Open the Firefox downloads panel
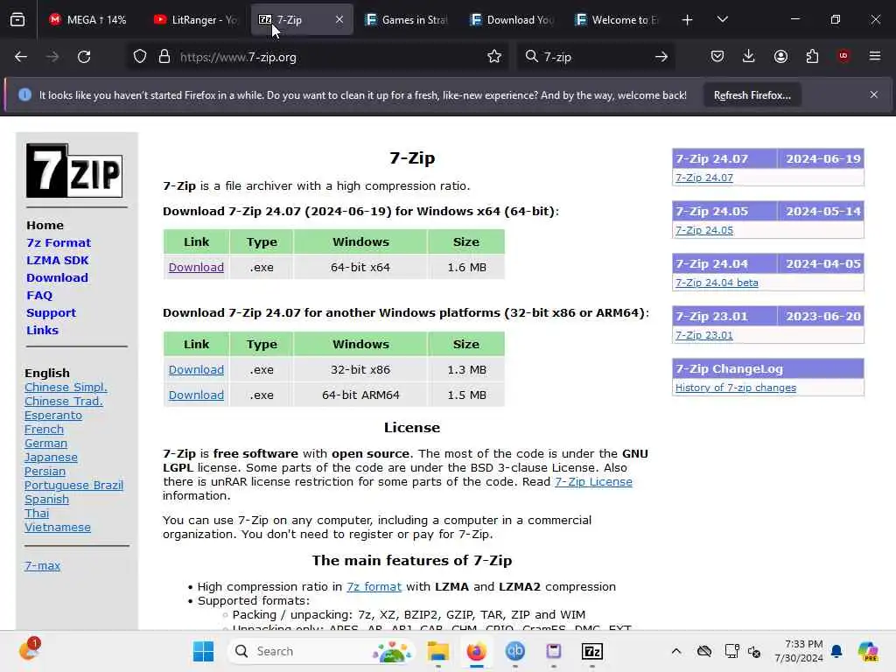This screenshot has height=672, width=896. pos(749,56)
